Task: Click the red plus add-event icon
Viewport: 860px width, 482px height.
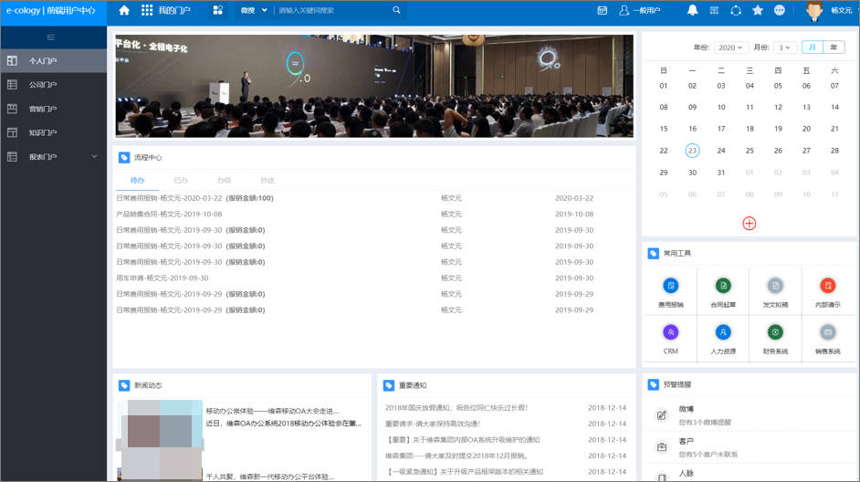Action: 750,223
